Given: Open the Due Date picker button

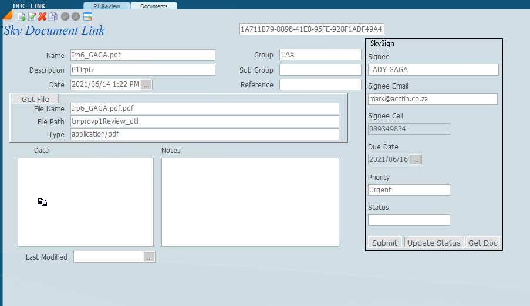Looking at the screenshot, I should point(416,159).
